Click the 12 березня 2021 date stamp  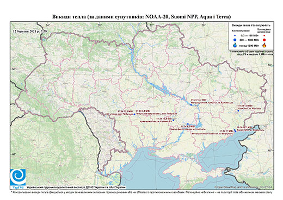[x=30, y=31]
